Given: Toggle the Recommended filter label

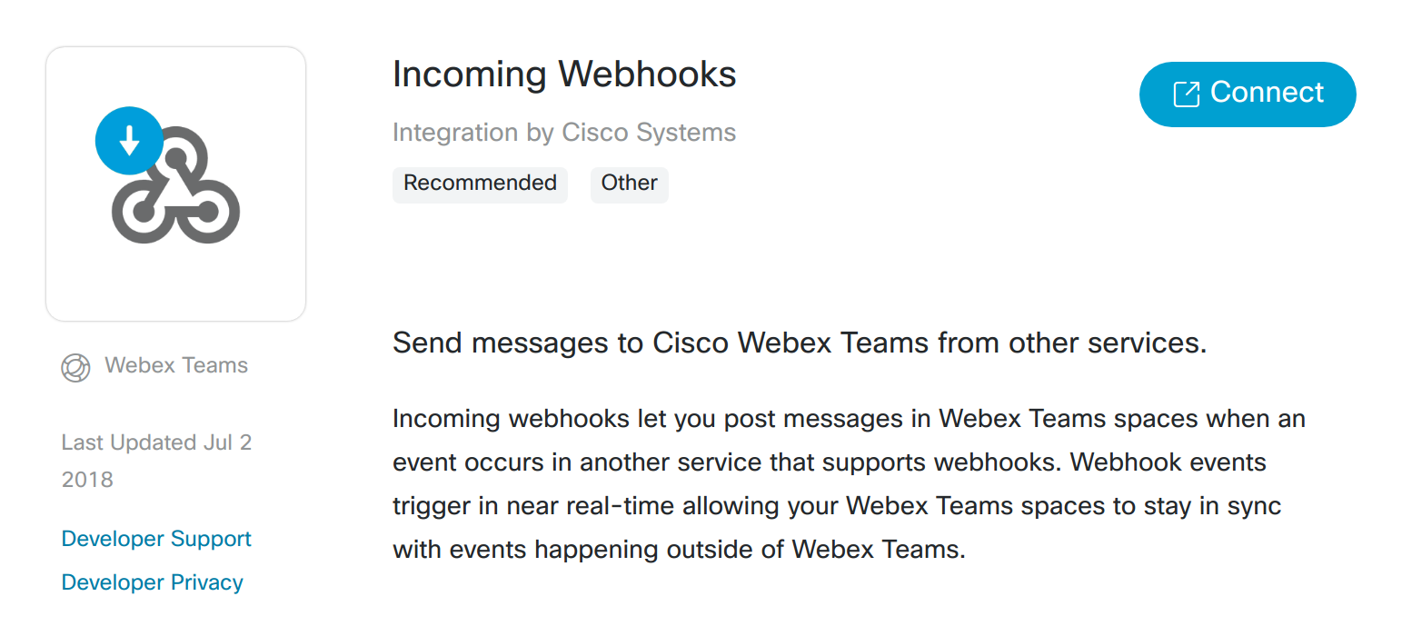Looking at the screenshot, I should coord(480,184).
